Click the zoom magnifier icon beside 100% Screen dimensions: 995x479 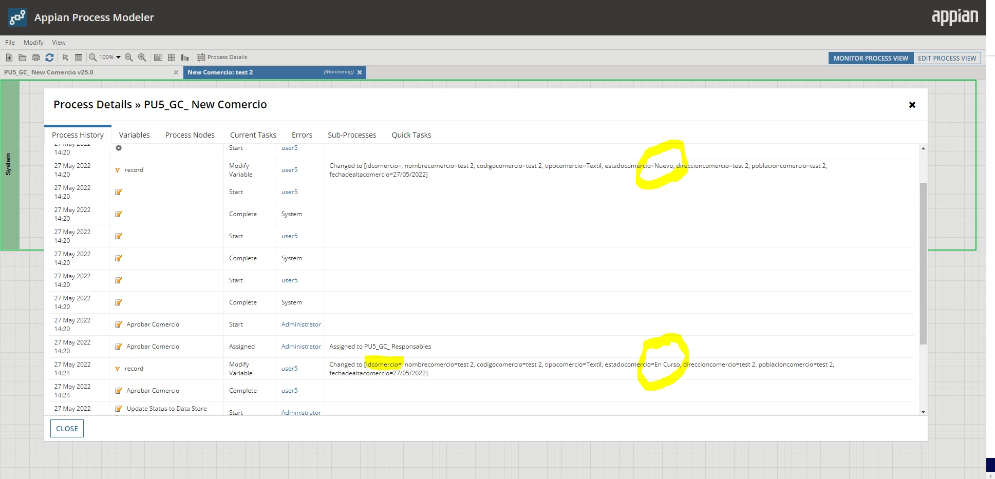(x=93, y=58)
